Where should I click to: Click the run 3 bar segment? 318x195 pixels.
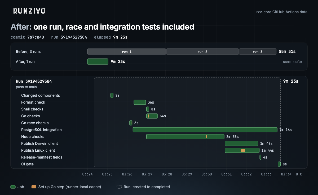(258, 52)
